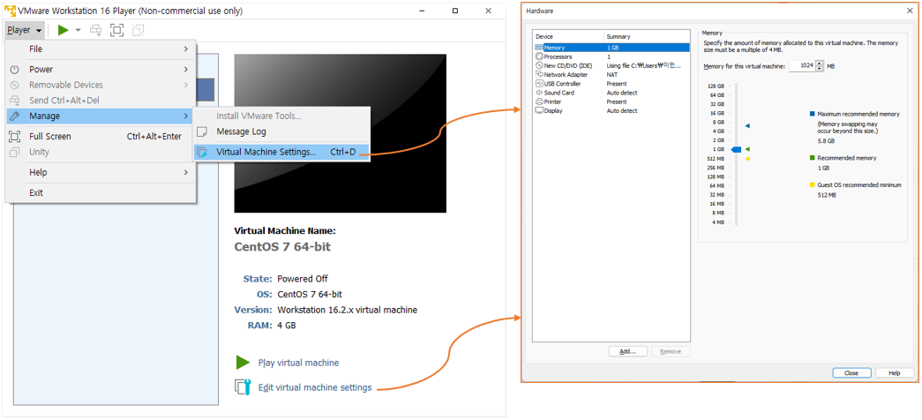Click the Display monitor icon
This screenshot has width=922, height=420.
(x=539, y=110)
